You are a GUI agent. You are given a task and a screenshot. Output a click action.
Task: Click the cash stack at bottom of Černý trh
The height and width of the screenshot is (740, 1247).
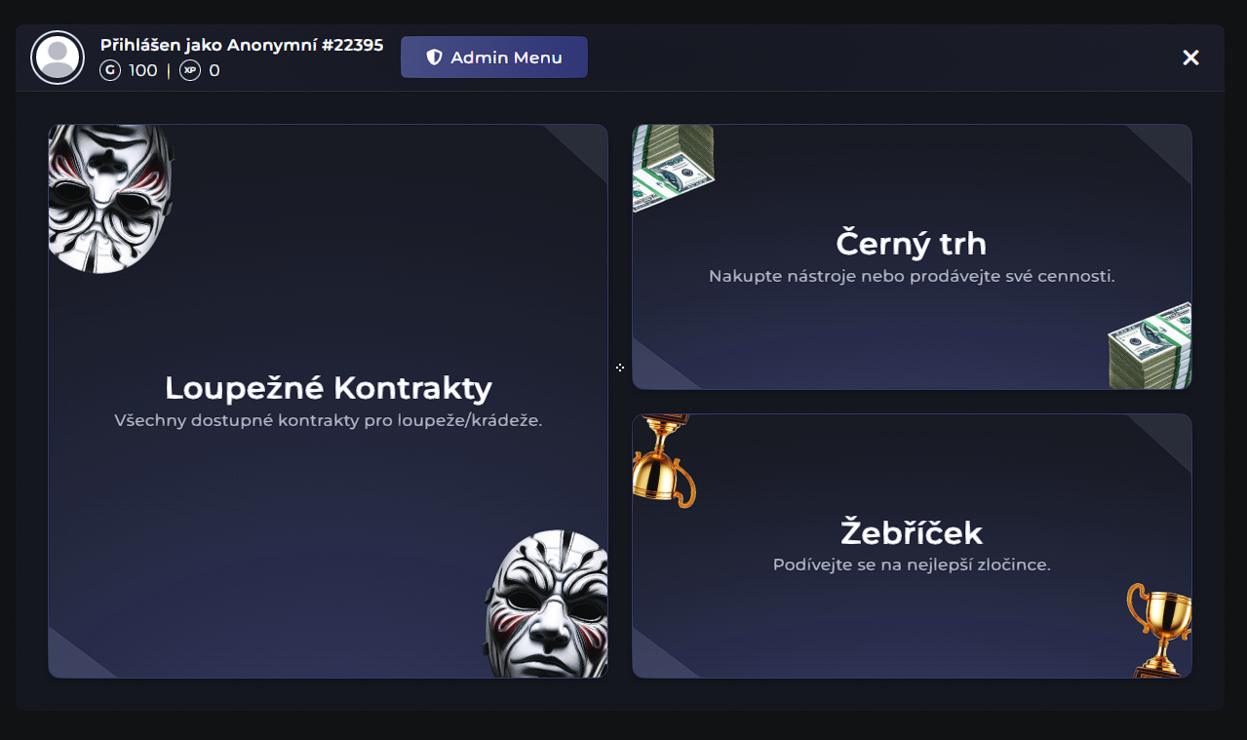pos(1151,348)
